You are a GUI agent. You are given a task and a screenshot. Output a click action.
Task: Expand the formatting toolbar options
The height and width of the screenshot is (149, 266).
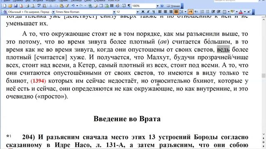(x=254, y=12)
